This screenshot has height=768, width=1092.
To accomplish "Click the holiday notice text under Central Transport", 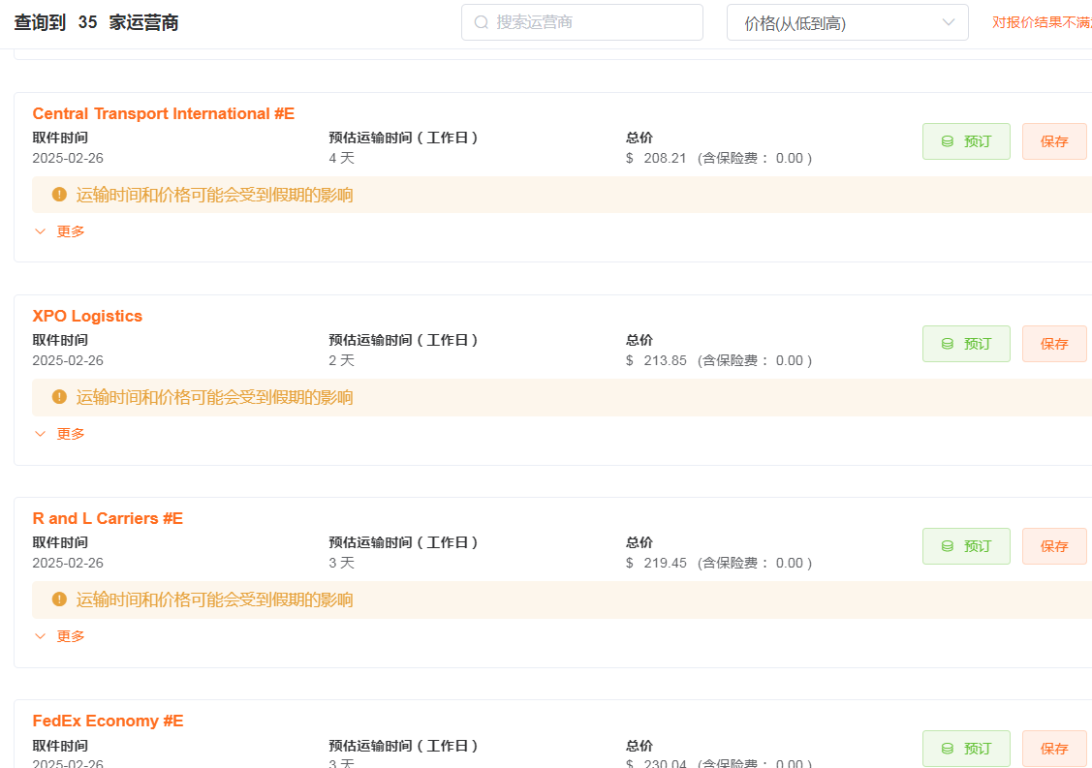I will (x=214, y=195).
